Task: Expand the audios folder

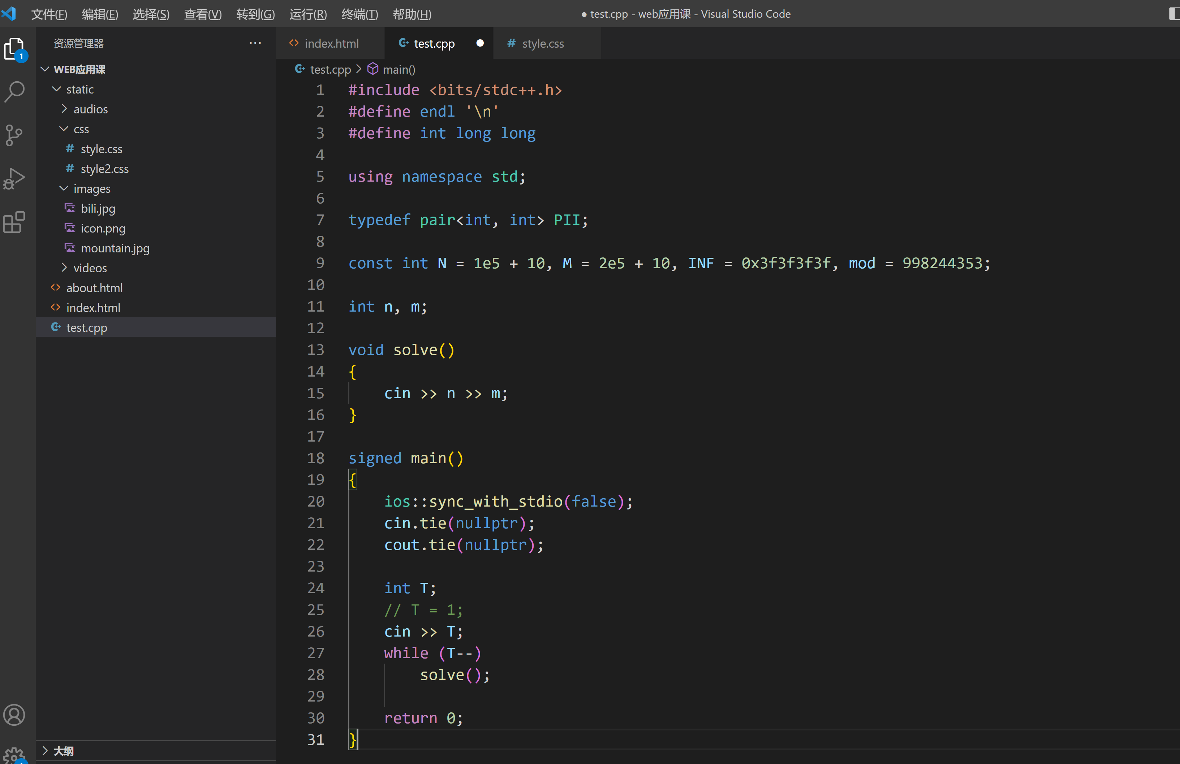Action: click(x=64, y=109)
